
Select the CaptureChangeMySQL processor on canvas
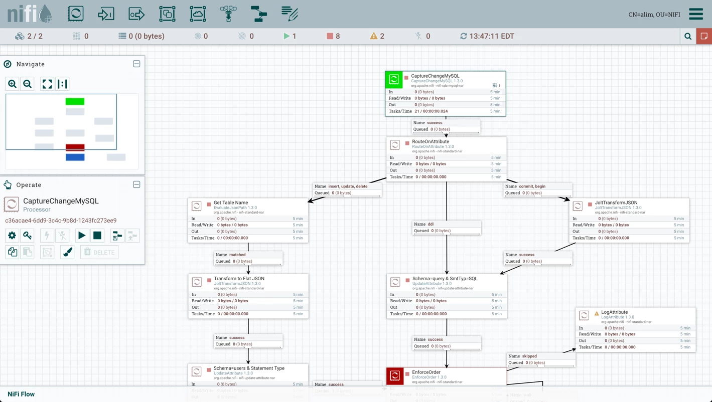446,94
